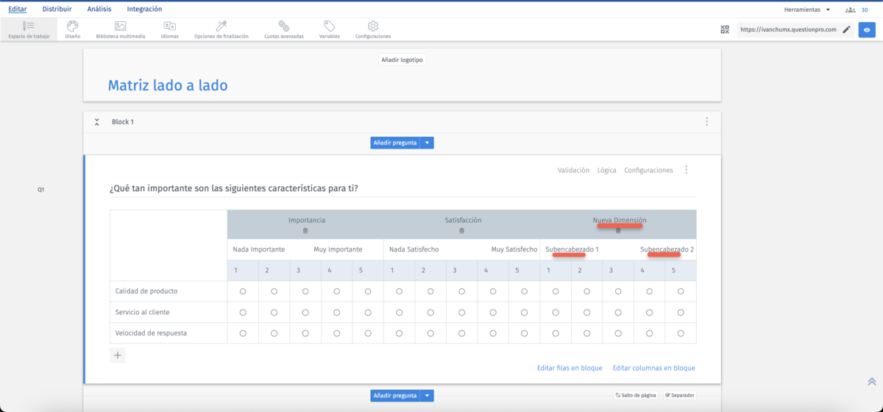Click Editar filas en bloque link
The height and width of the screenshot is (412, 883).
click(x=570, y=368)
